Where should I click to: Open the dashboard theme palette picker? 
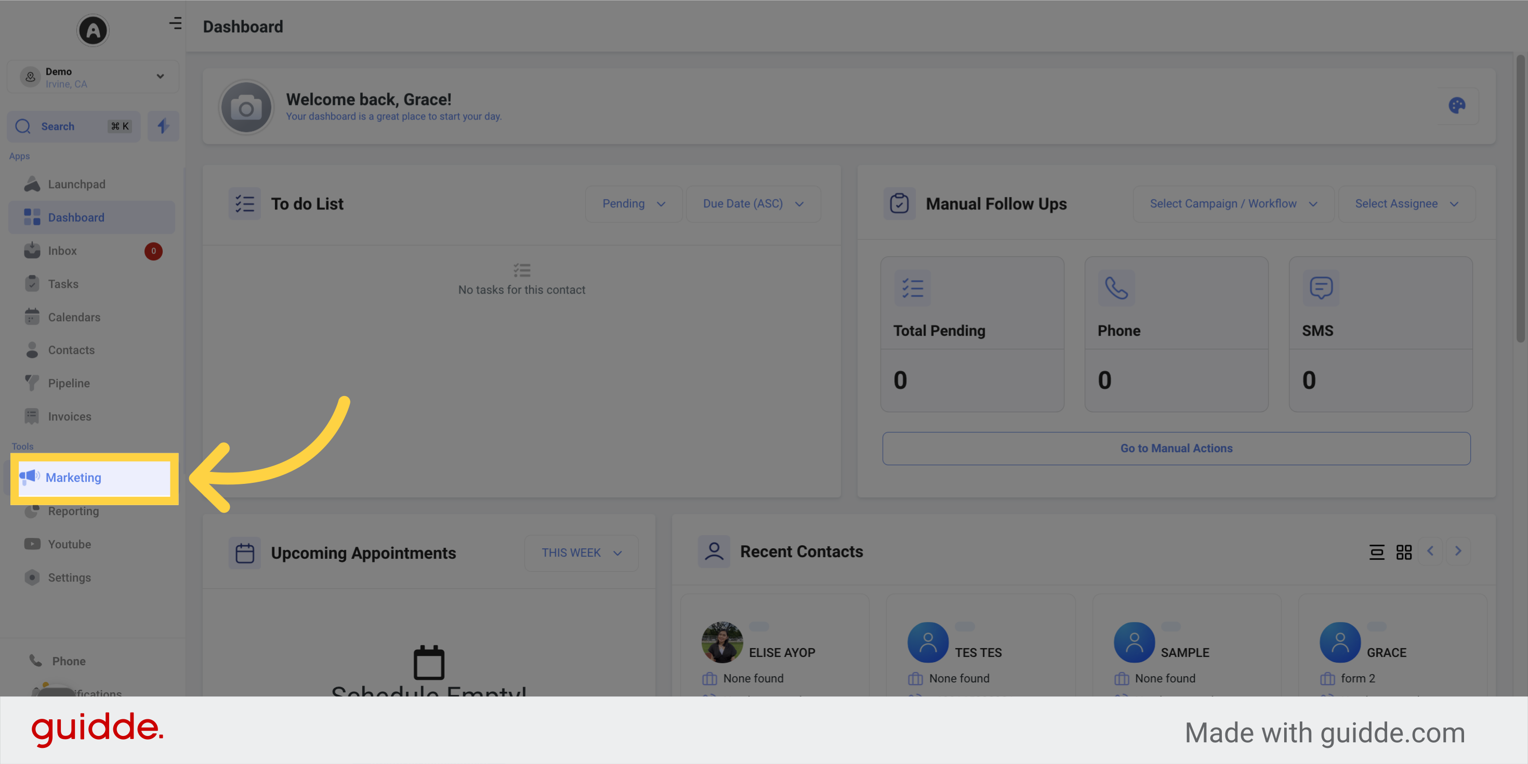[1457, 106]
